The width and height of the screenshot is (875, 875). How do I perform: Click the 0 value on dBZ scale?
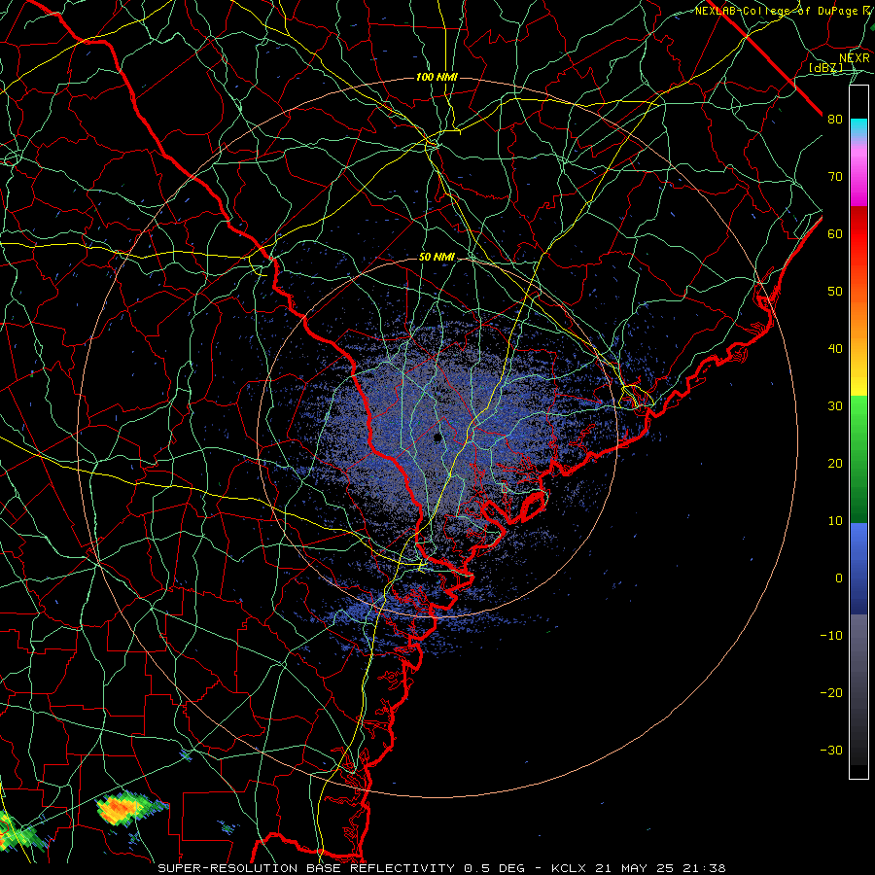[839, 578]
